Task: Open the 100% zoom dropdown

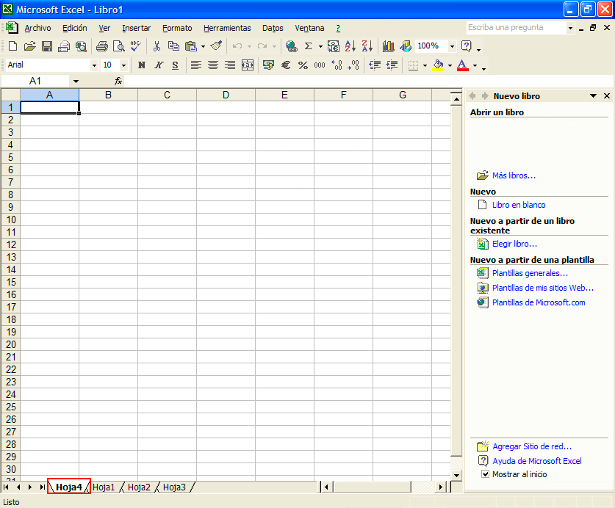Action: pyautogui.click(x=452, y=46)
